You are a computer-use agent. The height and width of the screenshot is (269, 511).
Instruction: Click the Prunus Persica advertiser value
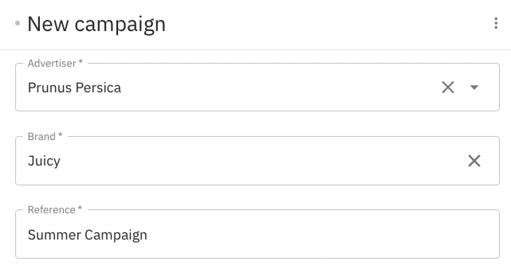click(x=74, y=87)
